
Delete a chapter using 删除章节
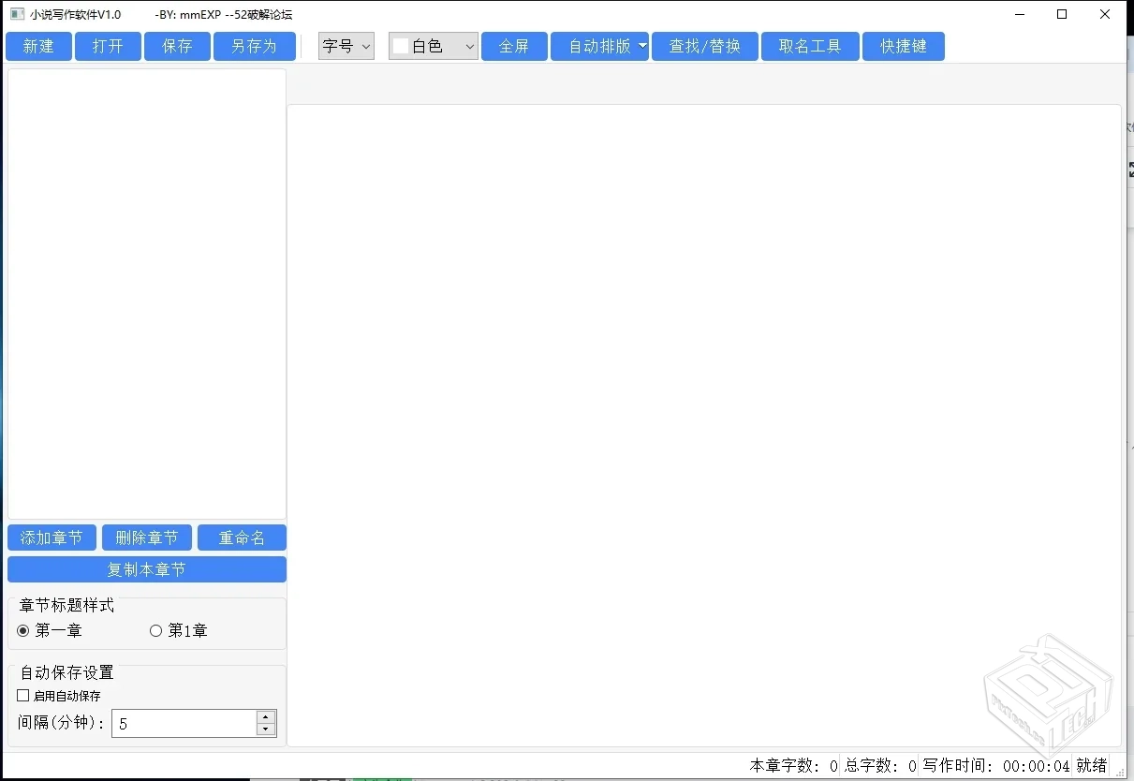pos(146,538)
